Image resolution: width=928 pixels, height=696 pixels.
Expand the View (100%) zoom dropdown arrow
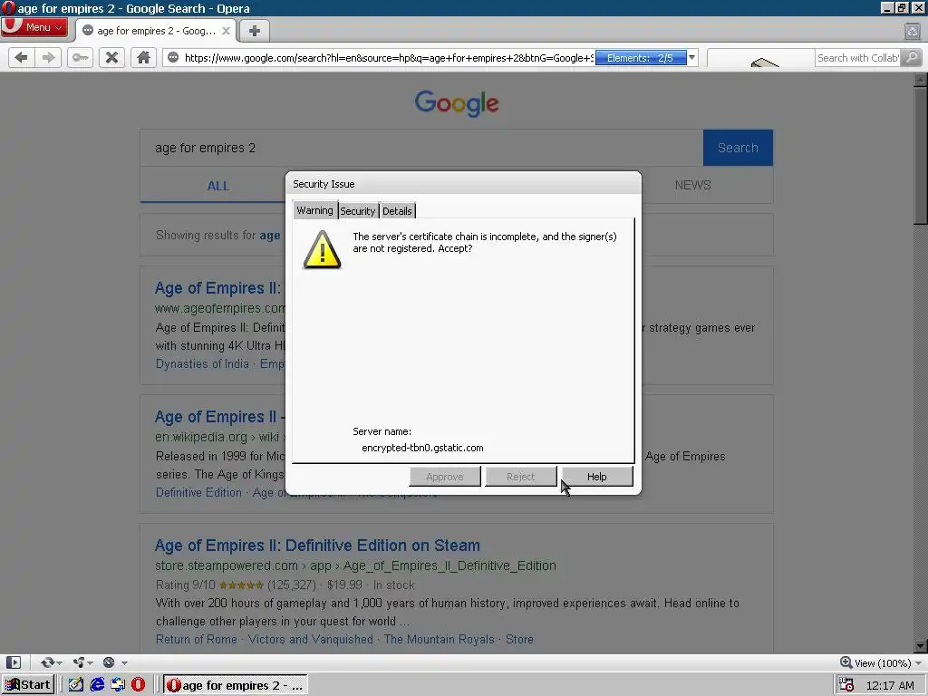tap(919, 662)
